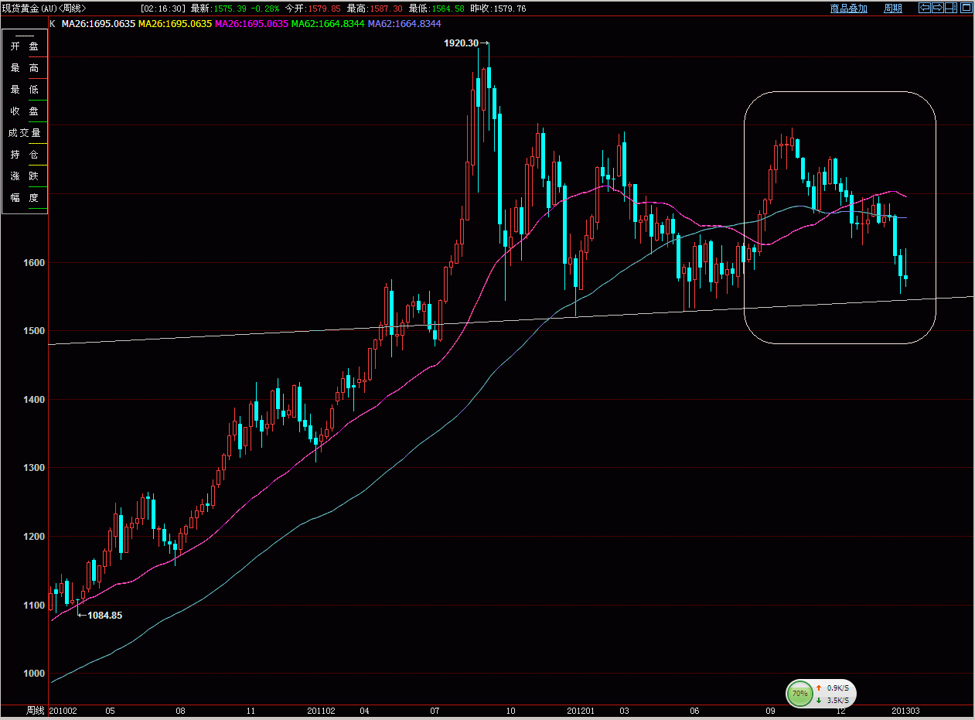
Task: Click the magenta MA26:1695.0635 indicator label
Action: pos(251,24)
